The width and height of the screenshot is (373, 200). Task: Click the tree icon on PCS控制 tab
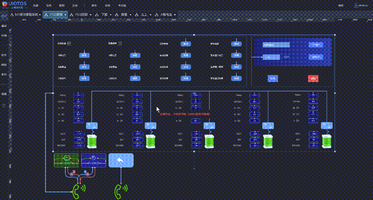(x=71, y=15)
